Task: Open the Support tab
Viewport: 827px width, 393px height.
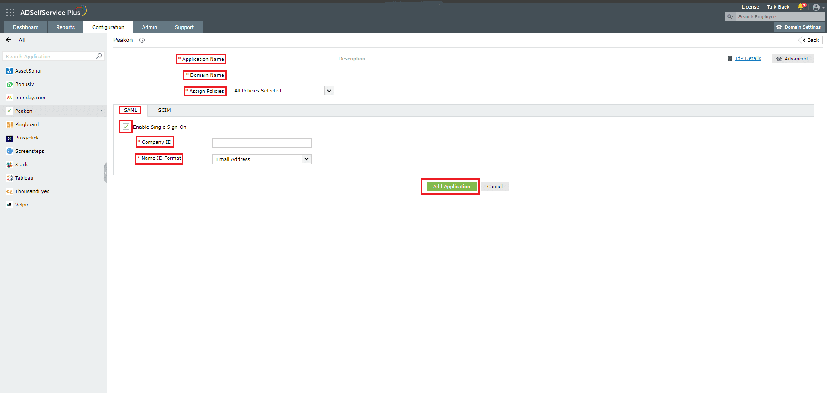Action: tap(184, 27)
